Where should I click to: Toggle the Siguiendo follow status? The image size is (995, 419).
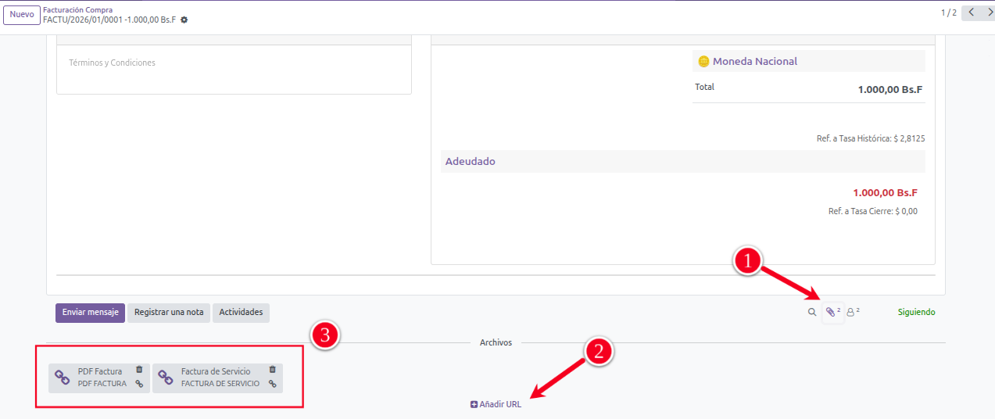916,312
